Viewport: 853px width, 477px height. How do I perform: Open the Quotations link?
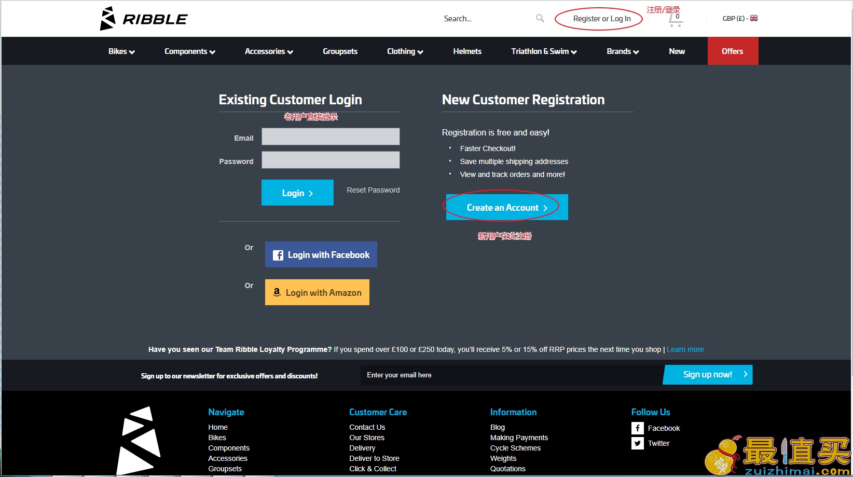pyautogui.click(x=507, y=469)
